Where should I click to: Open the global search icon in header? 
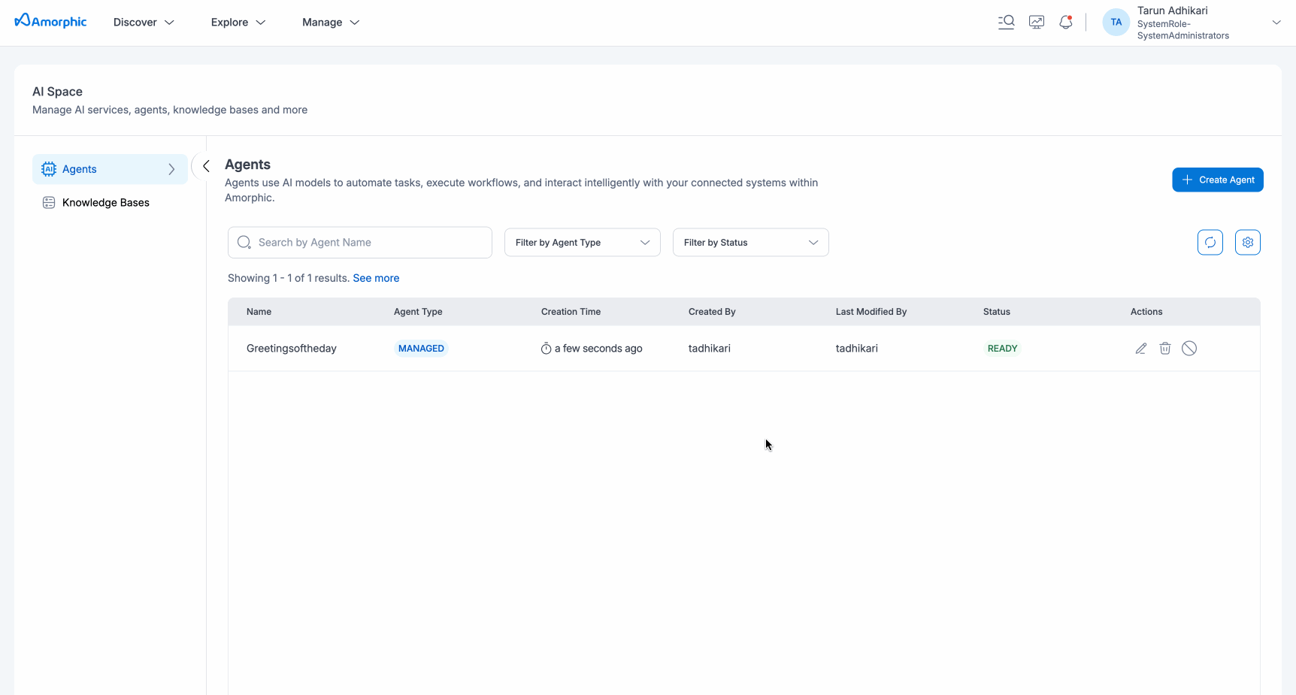tap(1006, 23)
